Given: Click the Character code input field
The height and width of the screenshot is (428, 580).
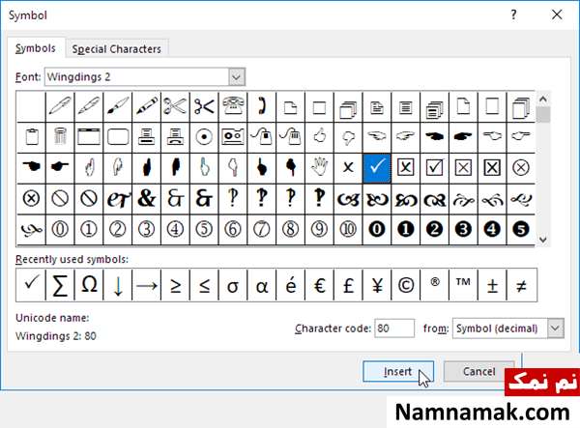Looking at the screenshot, I should 394,328.
